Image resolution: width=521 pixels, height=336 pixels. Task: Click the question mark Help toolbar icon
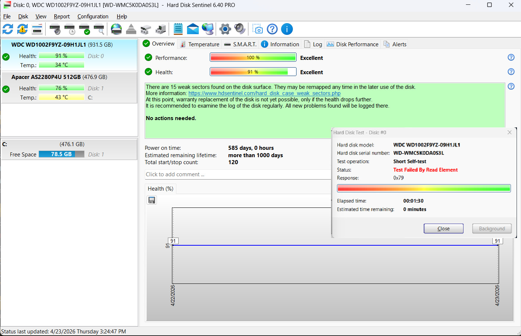coord(272,29)
